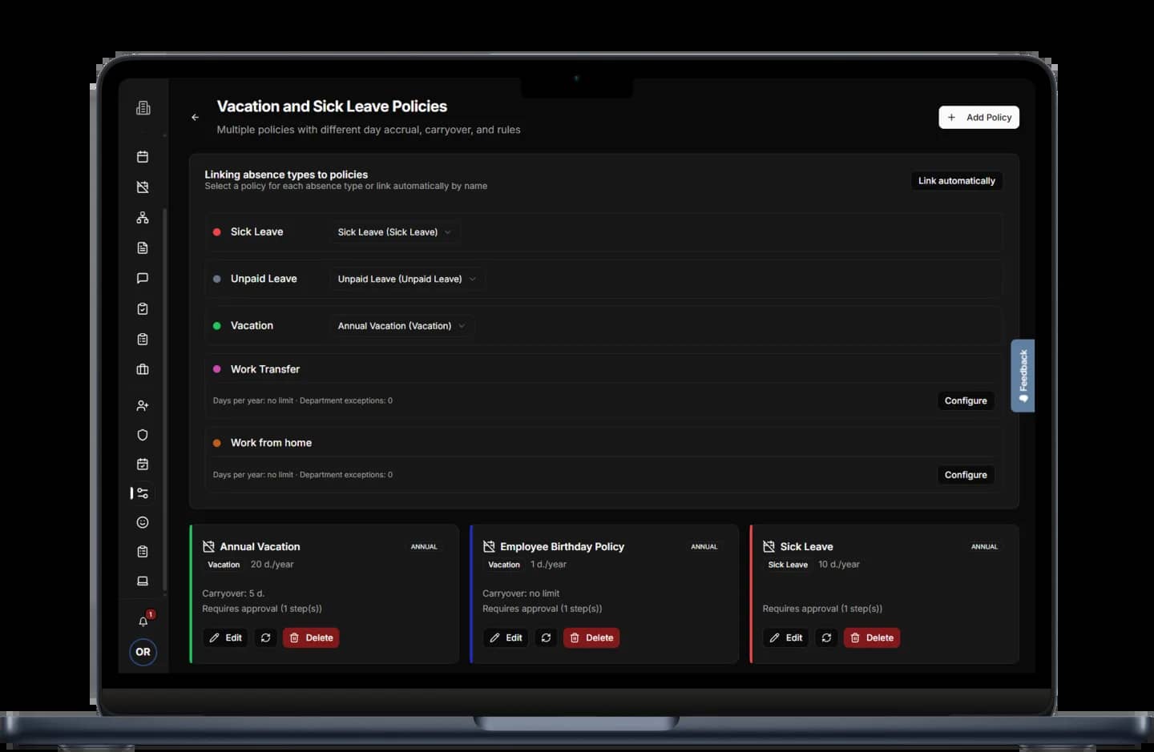This screenshot has height=752, width=1154.
Task: Open the crossed-out calendar absences icon in sidebar
Action: pos(143,187)
